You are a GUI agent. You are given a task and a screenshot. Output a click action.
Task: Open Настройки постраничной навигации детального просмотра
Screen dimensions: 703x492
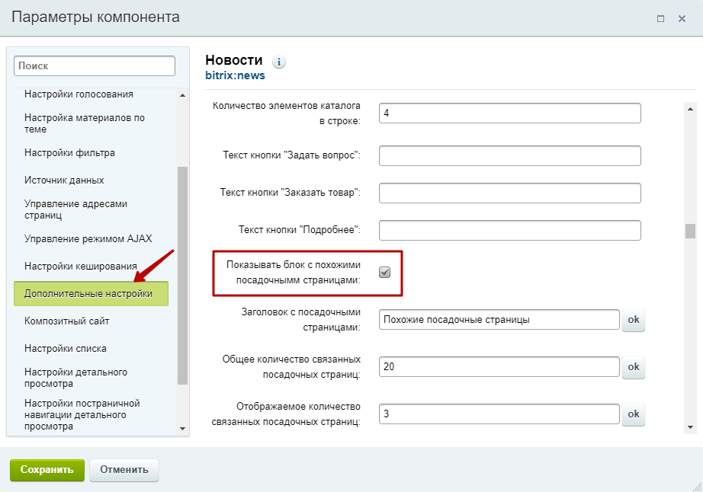pyautogui.click(x=82, y=414)
